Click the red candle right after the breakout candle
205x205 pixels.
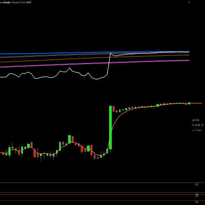[114, 109]
